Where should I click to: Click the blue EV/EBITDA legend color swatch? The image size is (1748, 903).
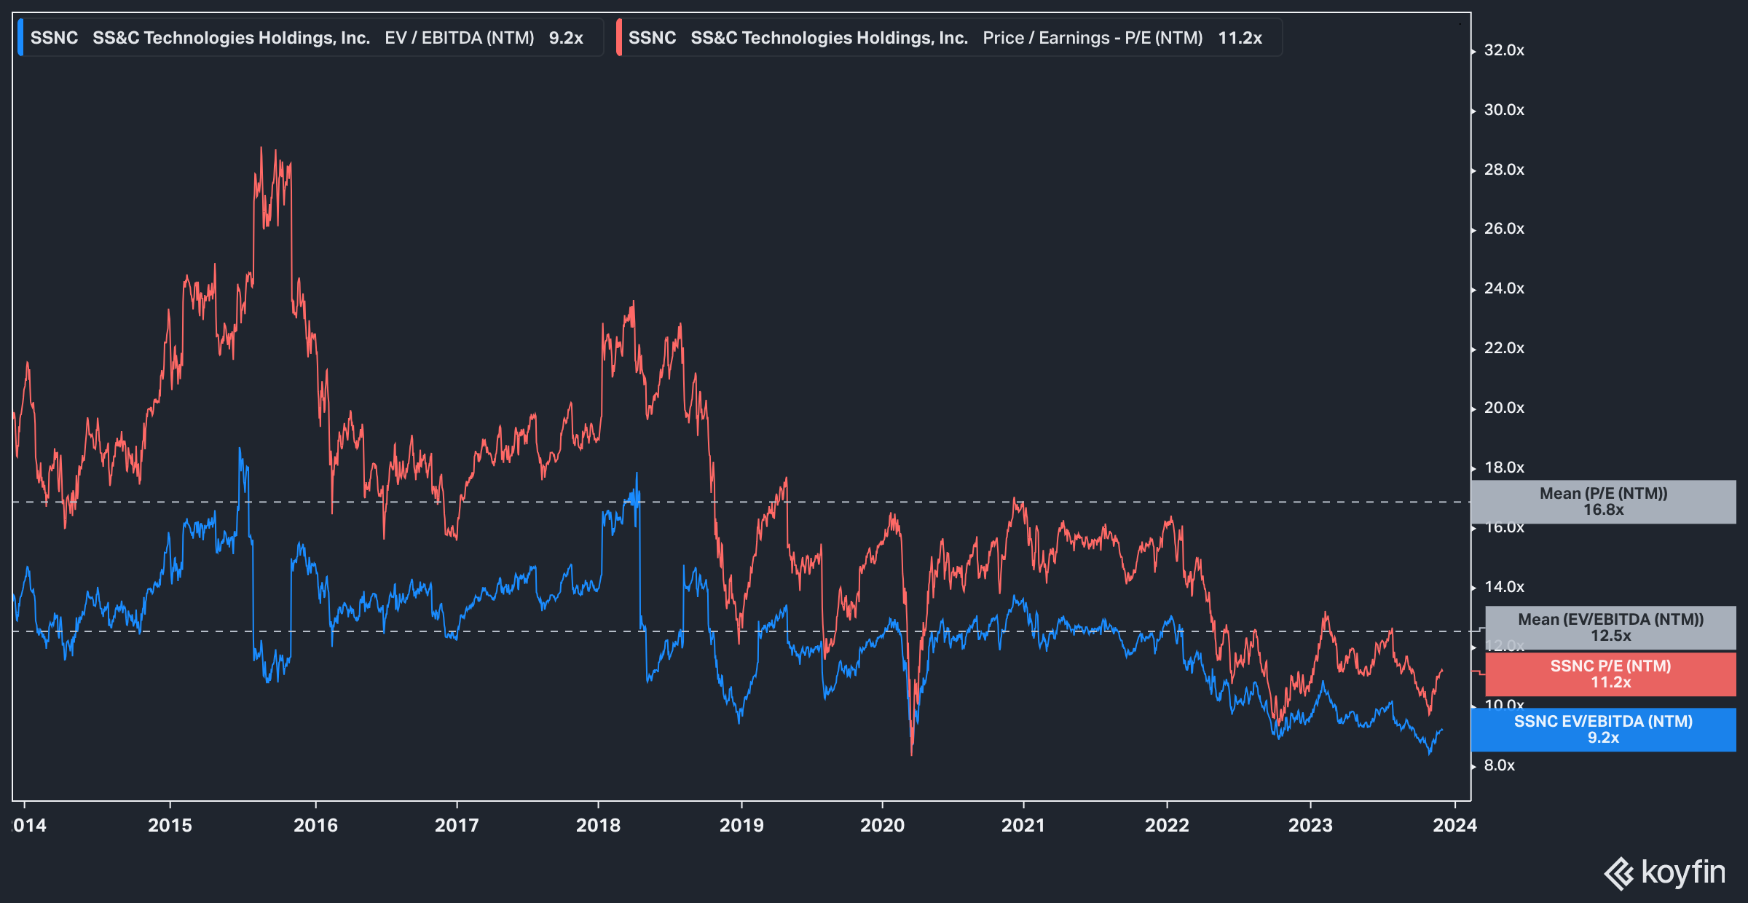pos(20,38)
